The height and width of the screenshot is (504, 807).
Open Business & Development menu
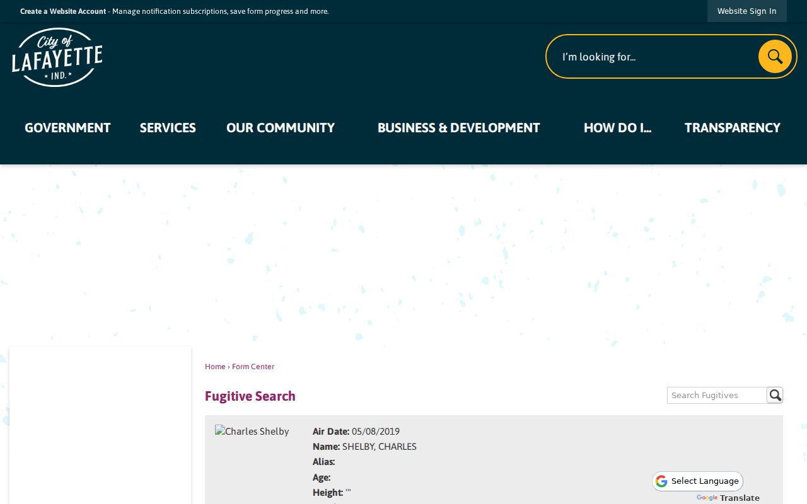[x=459, y=128]
